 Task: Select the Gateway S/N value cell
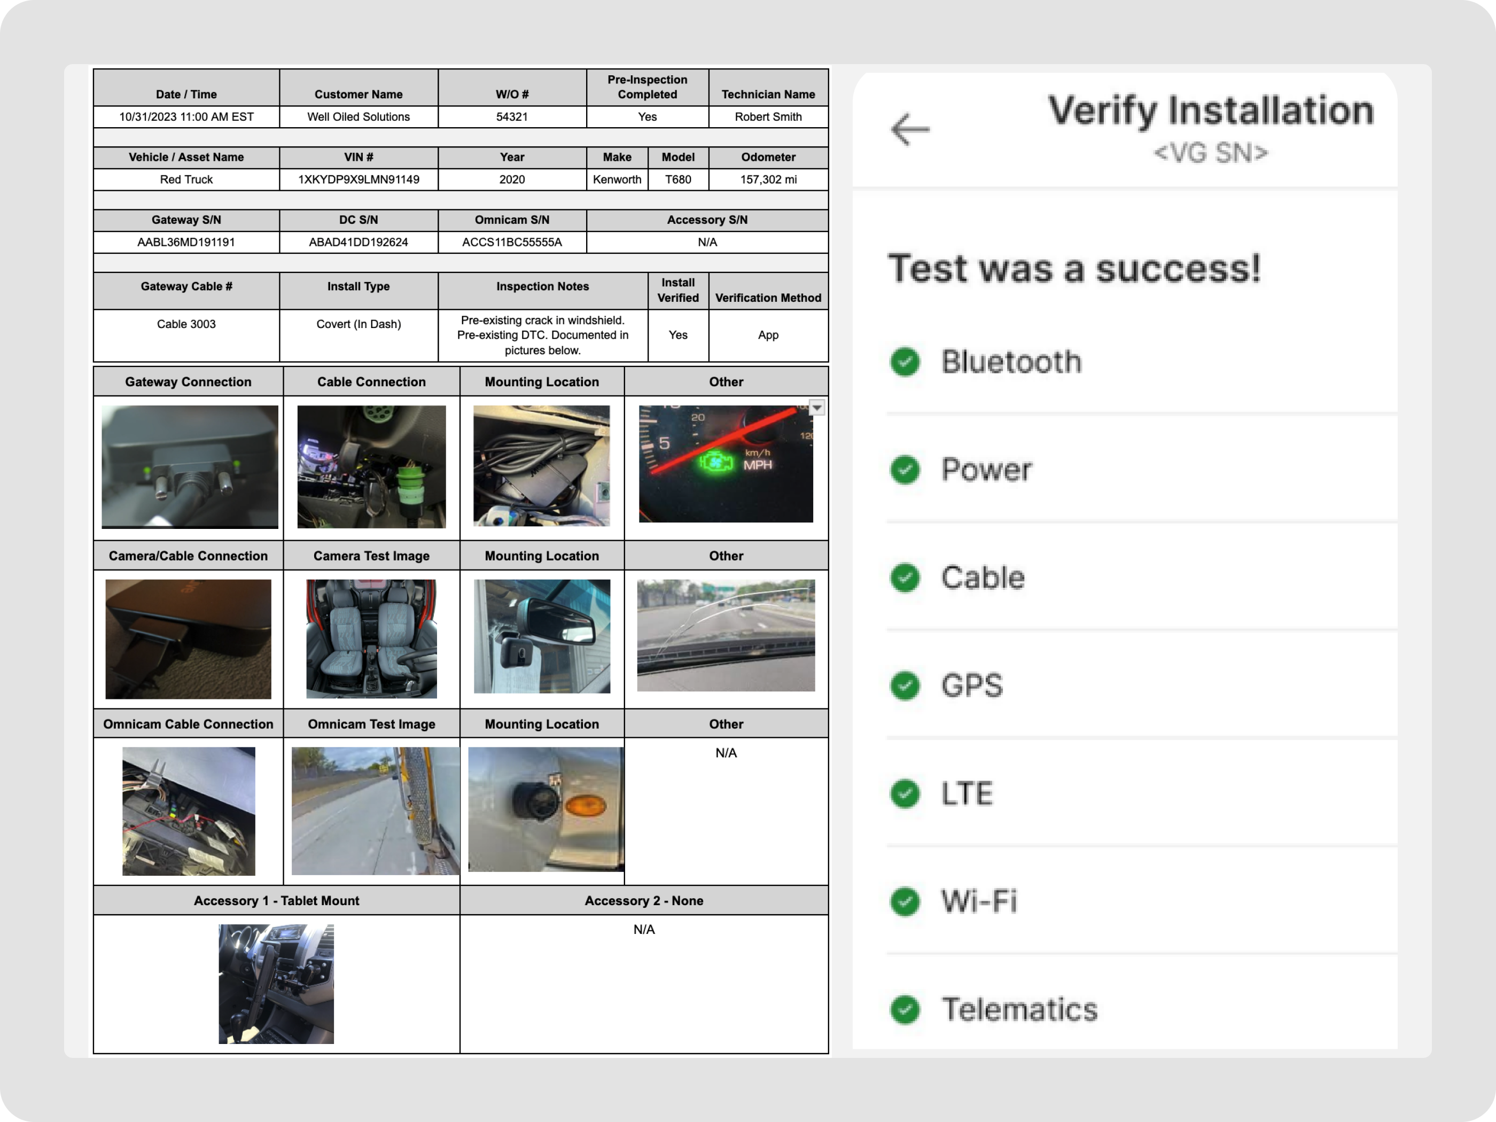(186, 242)
